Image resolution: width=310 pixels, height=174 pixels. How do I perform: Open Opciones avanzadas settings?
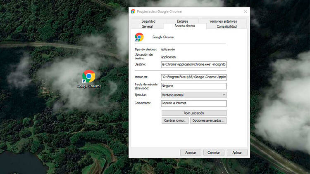point(208,120)
